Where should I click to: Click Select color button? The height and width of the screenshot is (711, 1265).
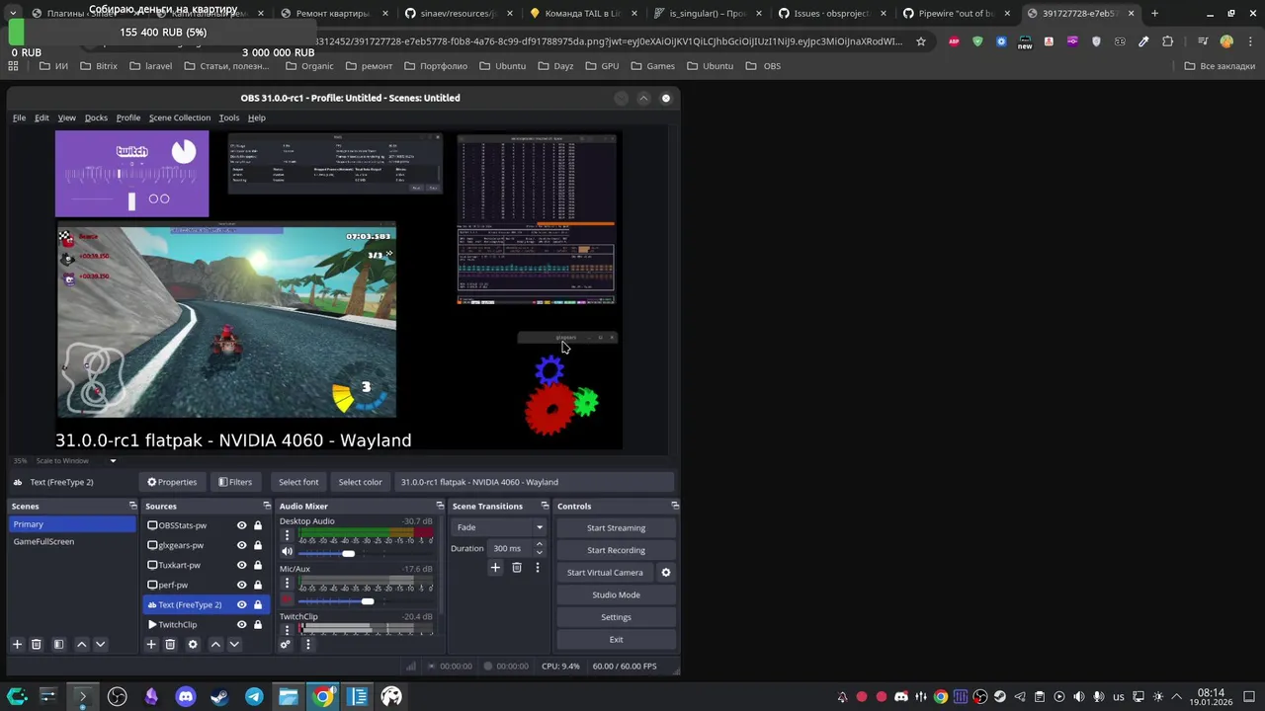click(360, 482)
